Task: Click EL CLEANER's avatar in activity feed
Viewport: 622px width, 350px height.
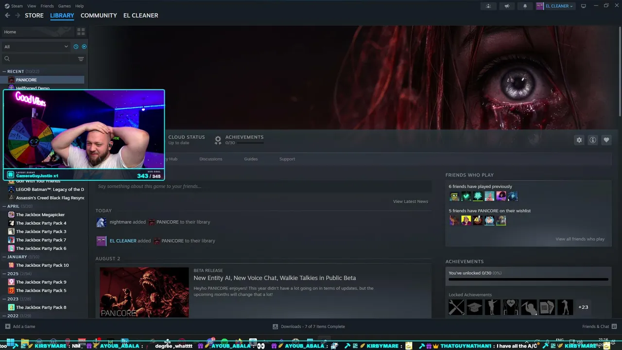Action: pos(101,241)
